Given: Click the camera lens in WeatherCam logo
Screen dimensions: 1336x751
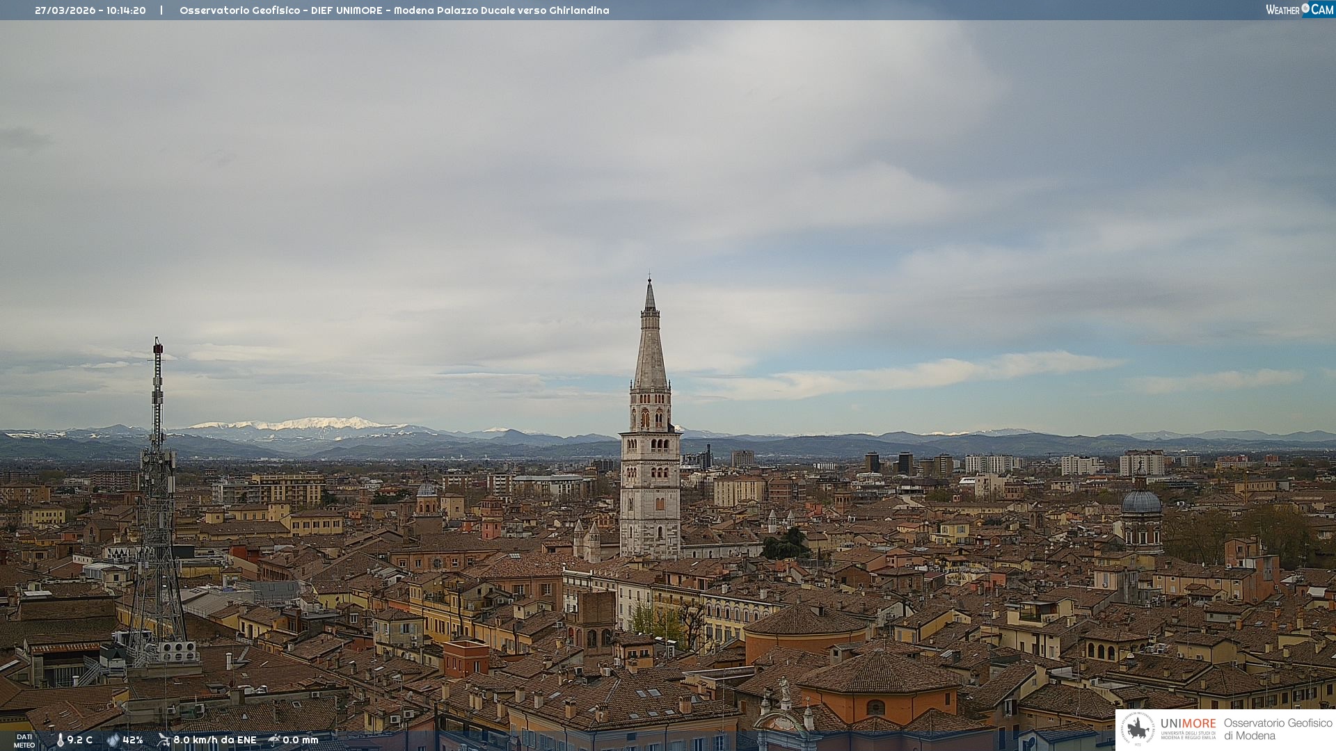Looking at the screenshot, I should click(x=1305, y=8).
